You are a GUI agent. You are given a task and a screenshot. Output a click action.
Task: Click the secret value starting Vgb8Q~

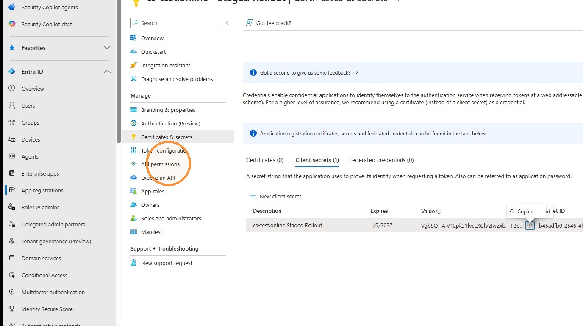(472, 226)
